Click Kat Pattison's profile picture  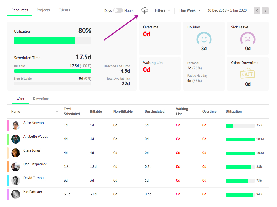[15, 194]
